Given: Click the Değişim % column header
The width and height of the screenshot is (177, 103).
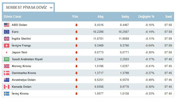Looking at the screenshot, I should click(146, 17).
